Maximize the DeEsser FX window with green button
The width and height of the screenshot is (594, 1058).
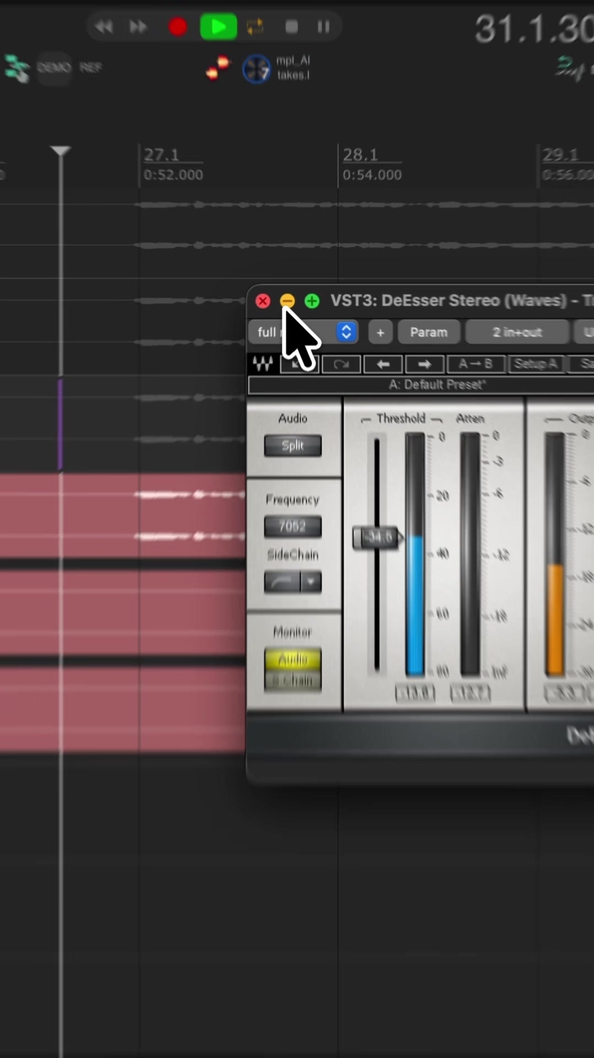pyautogui.click(x=312, y=301)
